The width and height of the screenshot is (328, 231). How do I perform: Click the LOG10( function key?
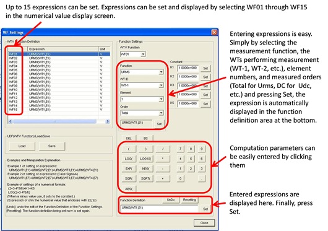pos(145,159)
